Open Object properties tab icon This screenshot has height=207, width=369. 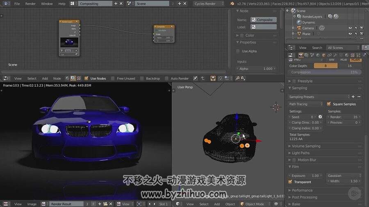[323, 55]
